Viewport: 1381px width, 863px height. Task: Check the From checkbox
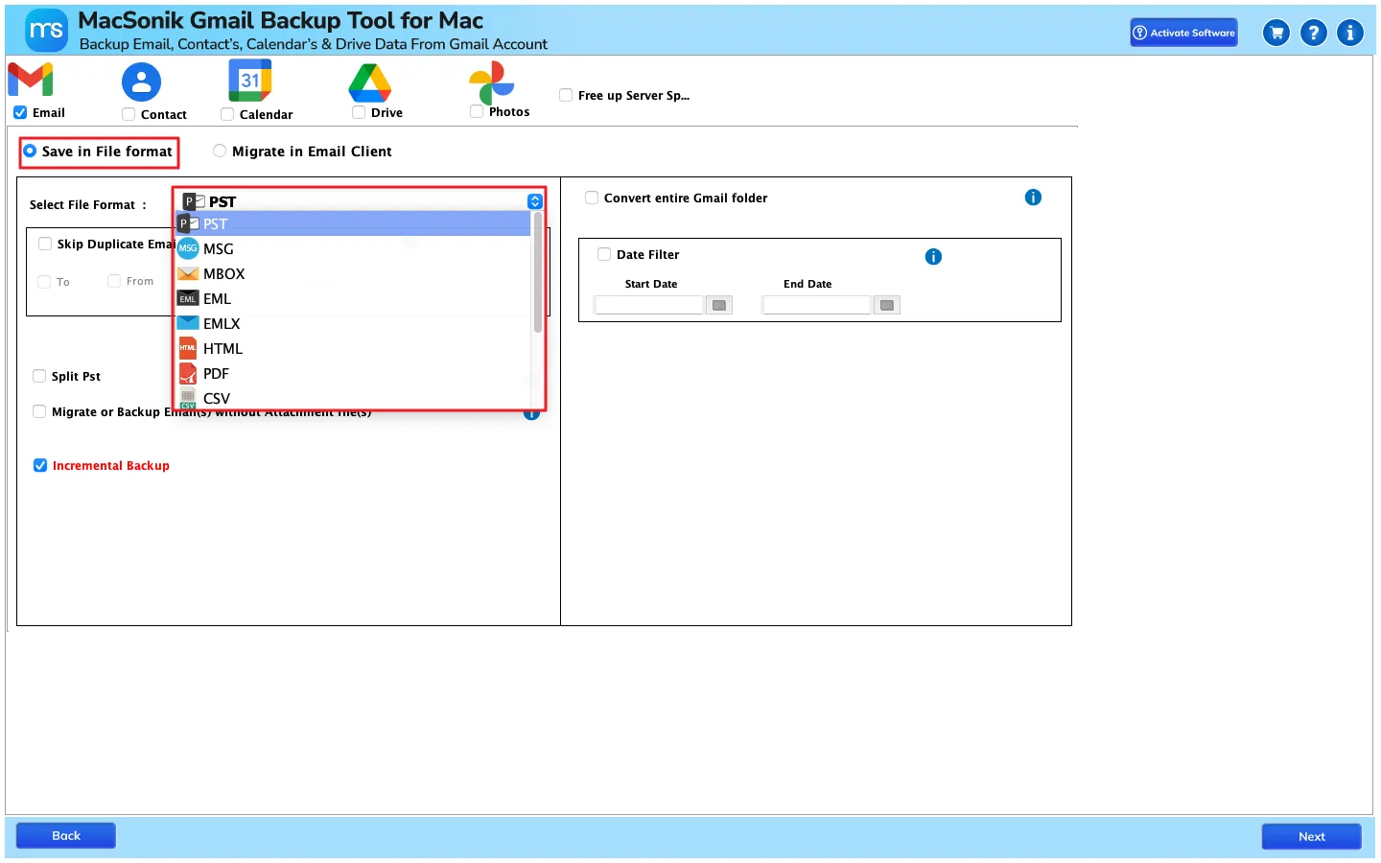click(x=114, y=281)
